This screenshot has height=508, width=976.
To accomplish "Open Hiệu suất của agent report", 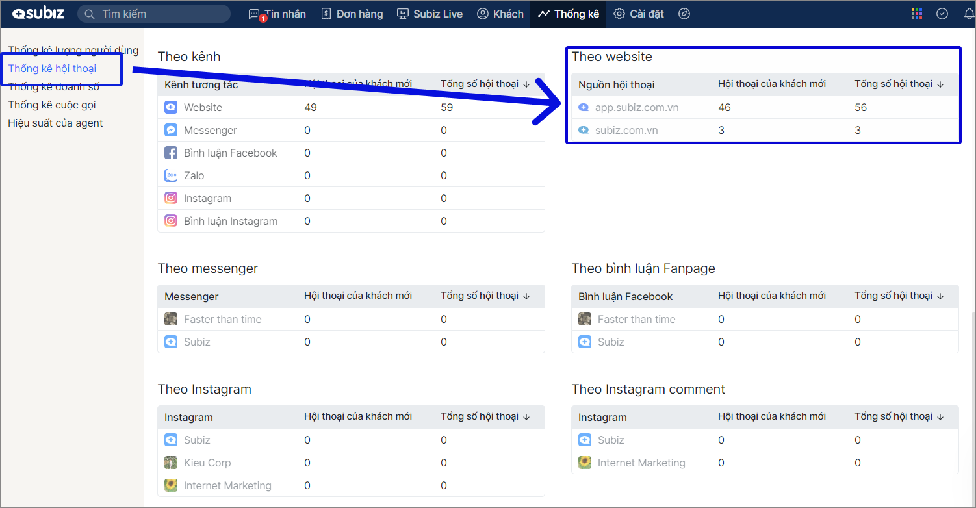I will [55, 123].
